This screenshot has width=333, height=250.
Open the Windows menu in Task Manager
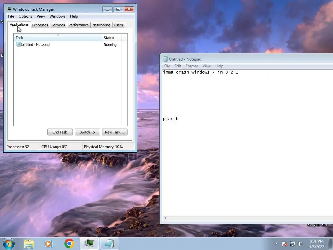point(57,16)
